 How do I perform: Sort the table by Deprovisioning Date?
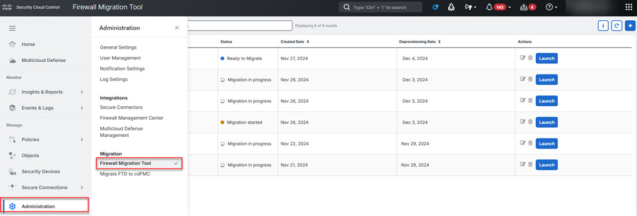tap(420, 42)
